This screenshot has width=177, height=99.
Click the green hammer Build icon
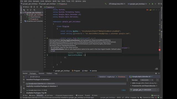[x=106, y=4]
